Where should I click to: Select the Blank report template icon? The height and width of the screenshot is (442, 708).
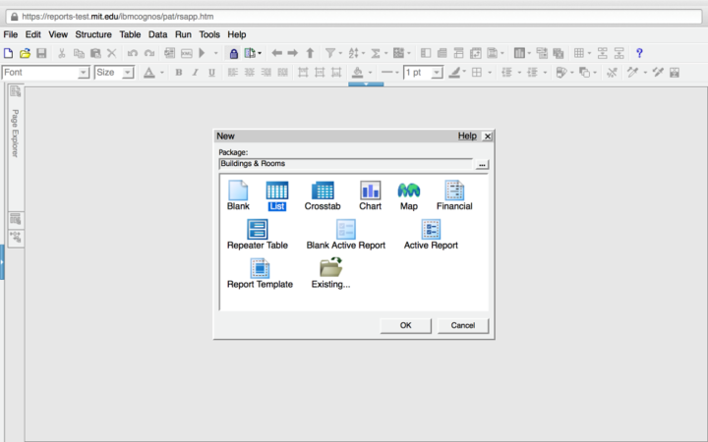(238, 191)
